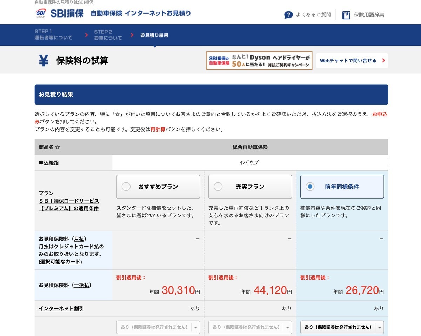
Task: Open the インターネット割引 link
Action: (x=61, y=308)
